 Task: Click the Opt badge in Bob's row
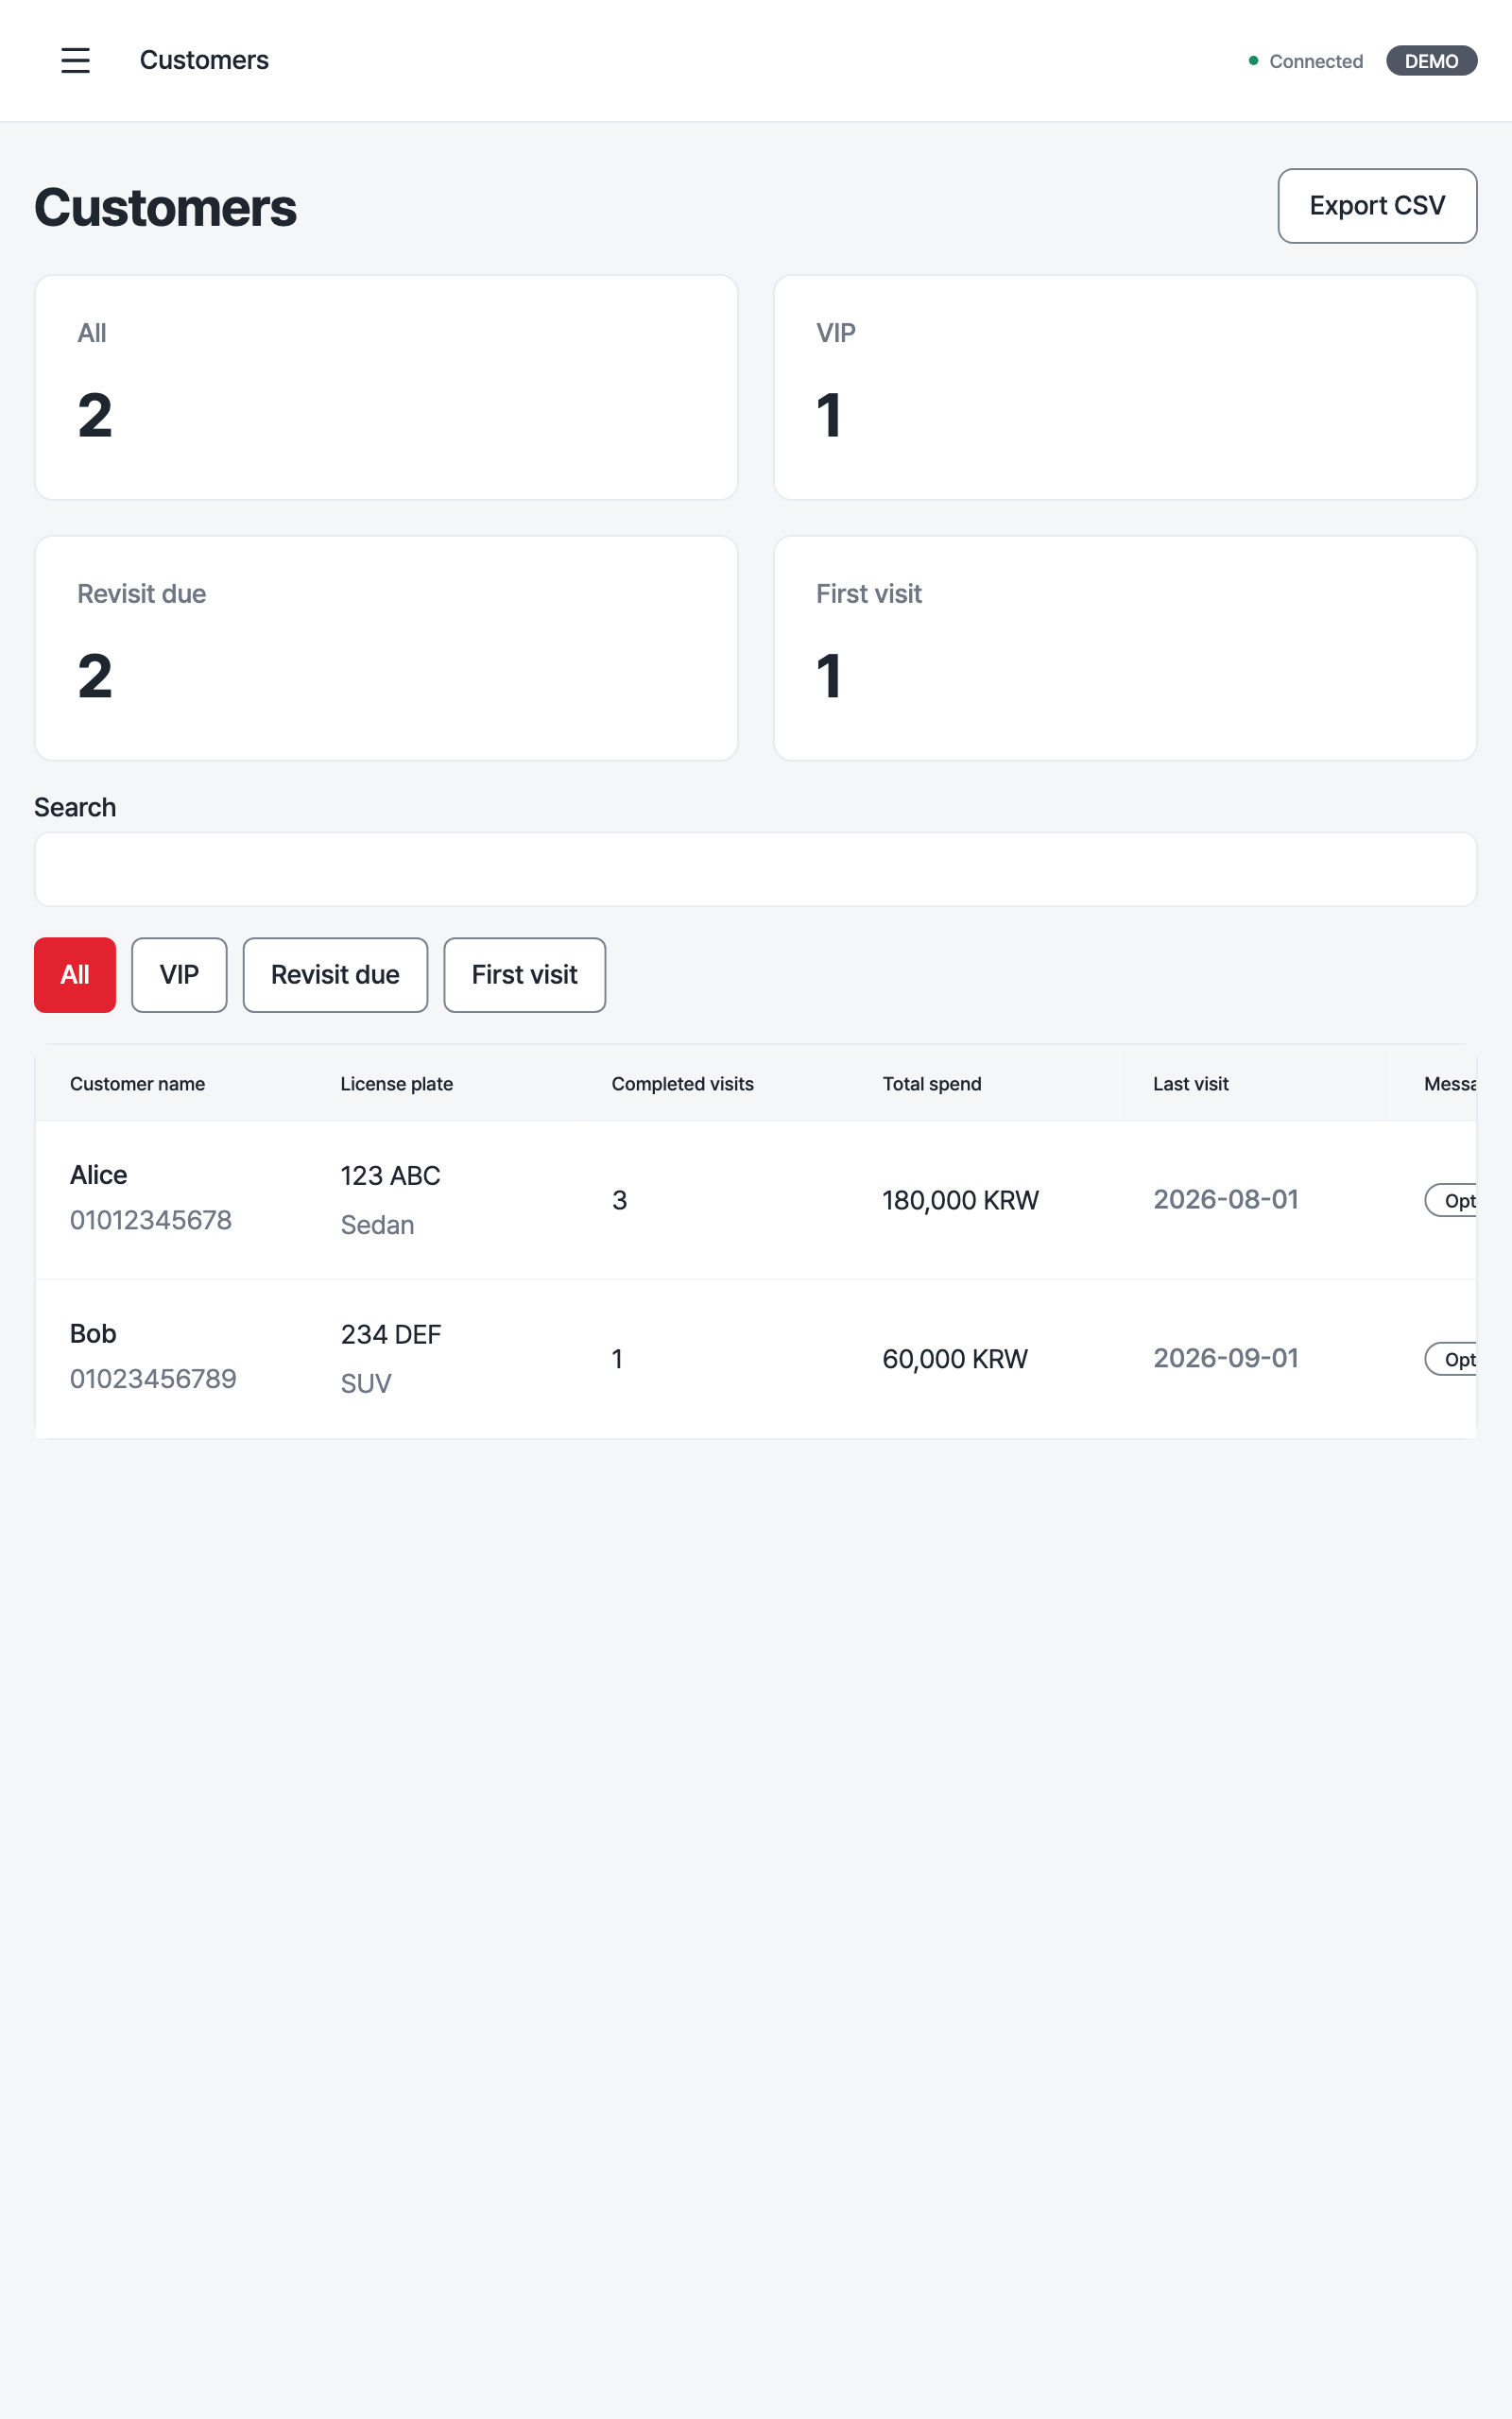(x=1451, y=1360)
